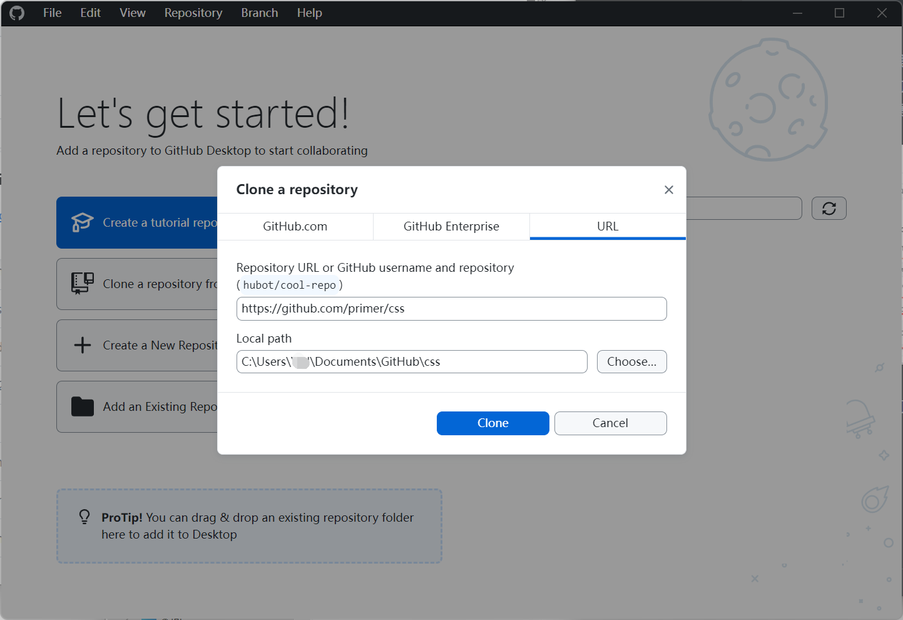The height and width of the screenshot is (620, 903).
Task: Open the Branch menu
Action: [260, 13]
